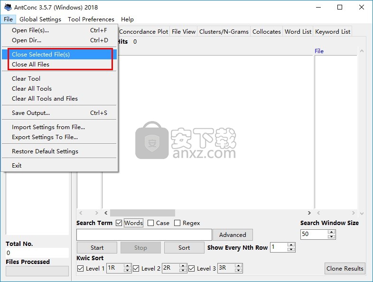This screenshot has width=373, height=282.
Task: Choose Clear All Tools menu entry
Action: click(x=59, y=88)
